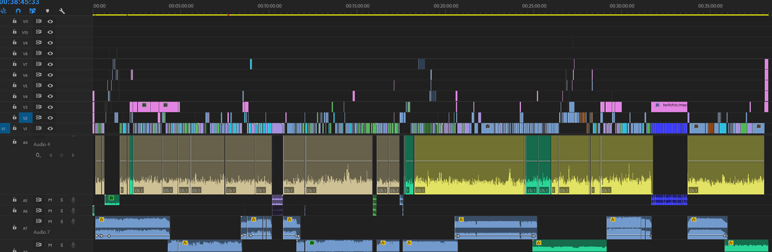Open Show Keyframes menu on A4
Screen dimensions: 772x252
pos(39,155)
